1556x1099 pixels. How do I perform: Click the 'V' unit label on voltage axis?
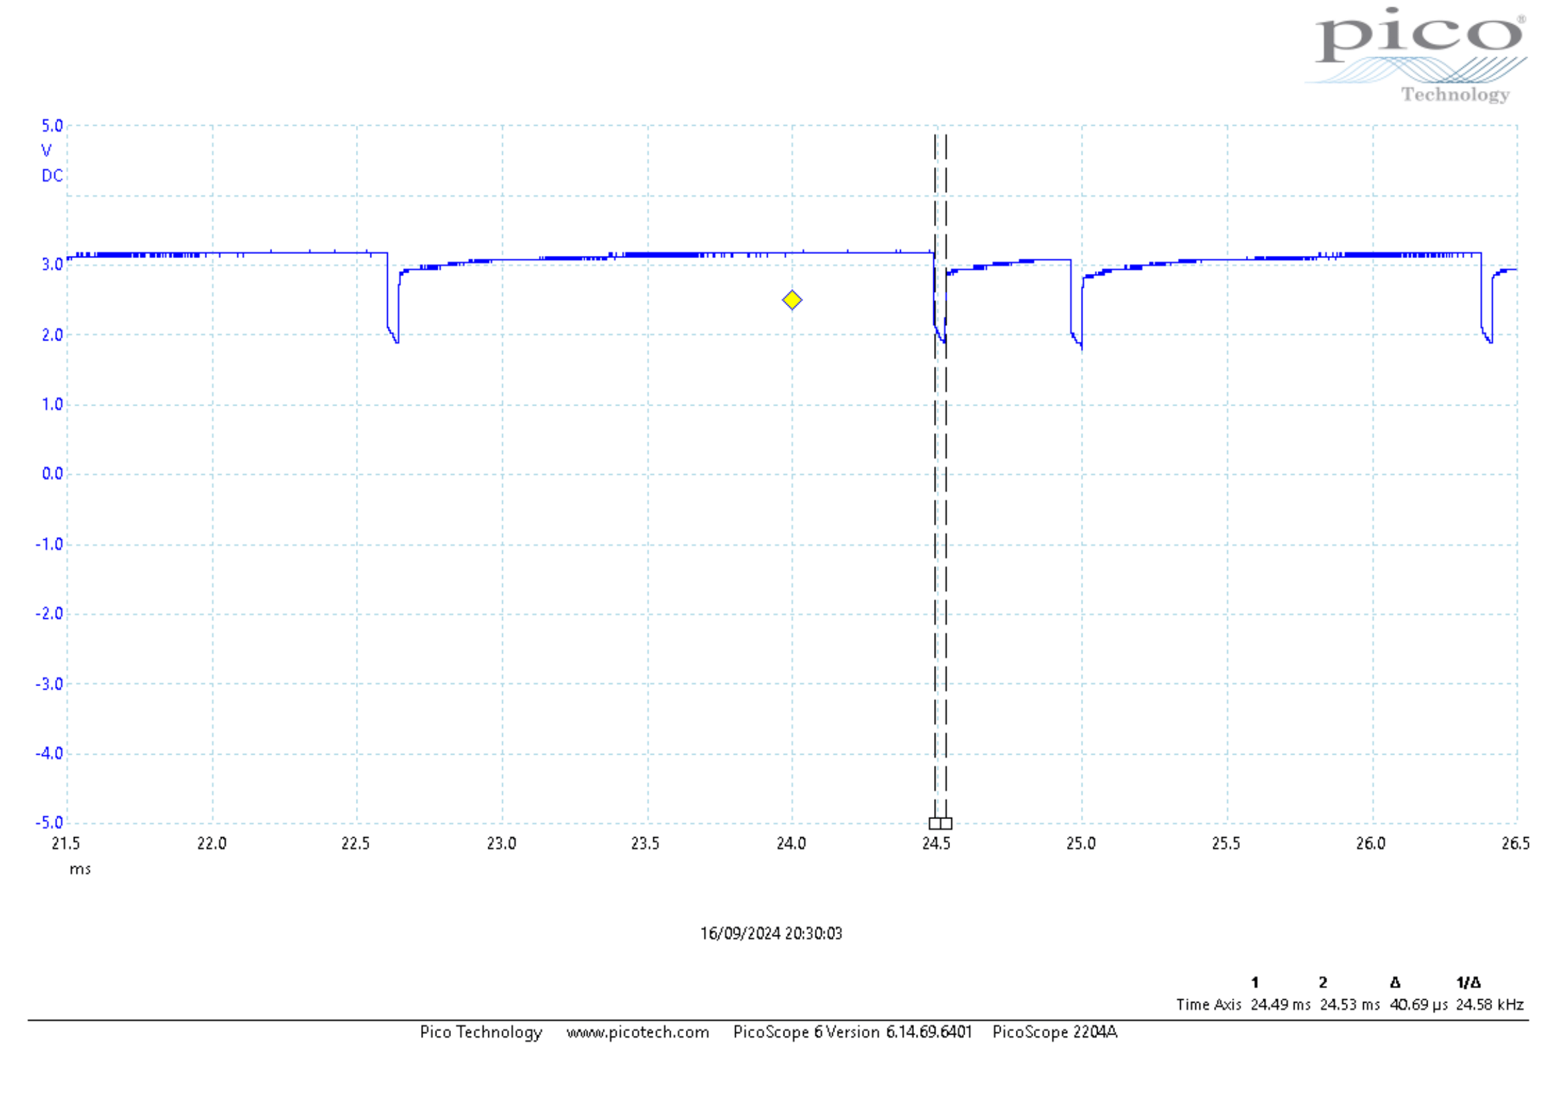[47, 150]
